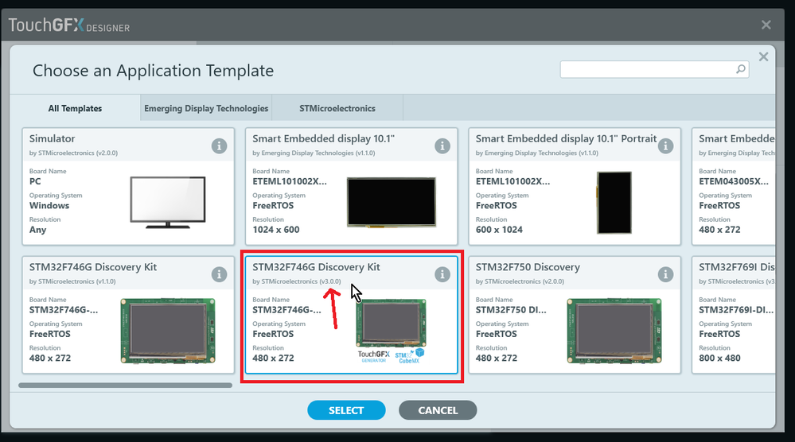795x442 pixels.
Task: Click the SELECT button
Action: coord(346,410)
